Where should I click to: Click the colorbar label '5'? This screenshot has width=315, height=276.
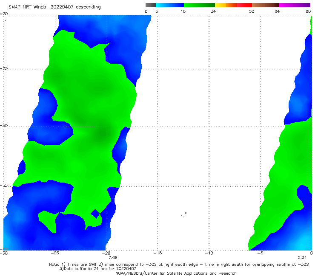pos(157,11)
